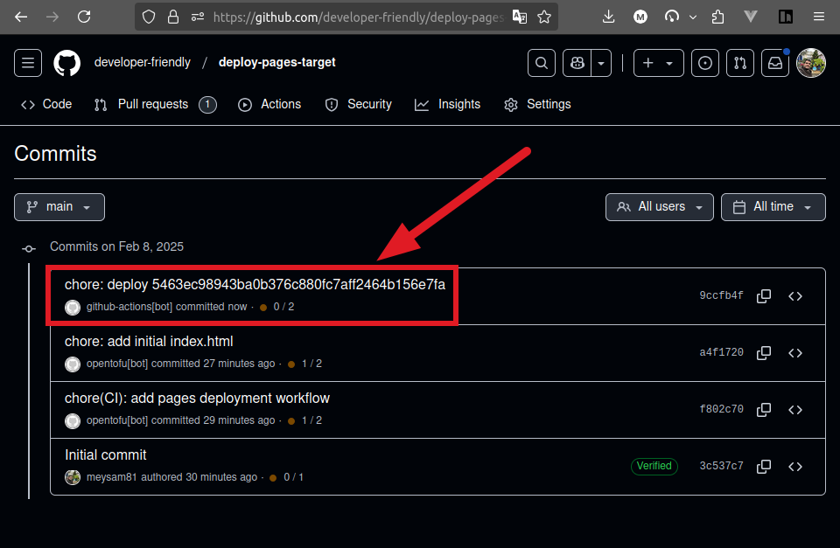
Task: Open the user profile avatar menu
Action: click(x=811, y=63)
